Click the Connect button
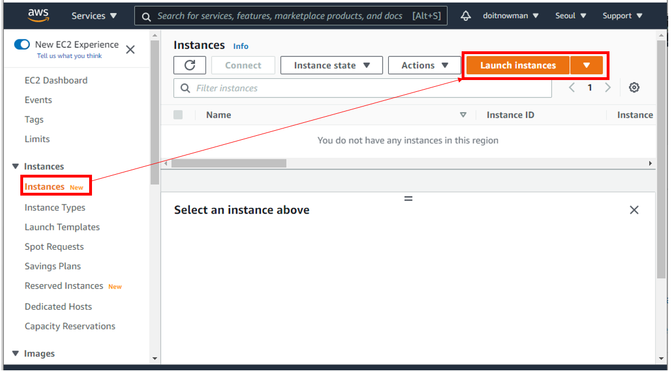Viewport: 671px width, 372px height. [243, 65]
